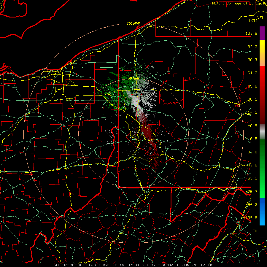Click the 'TH' legend label

click(255, 231)
